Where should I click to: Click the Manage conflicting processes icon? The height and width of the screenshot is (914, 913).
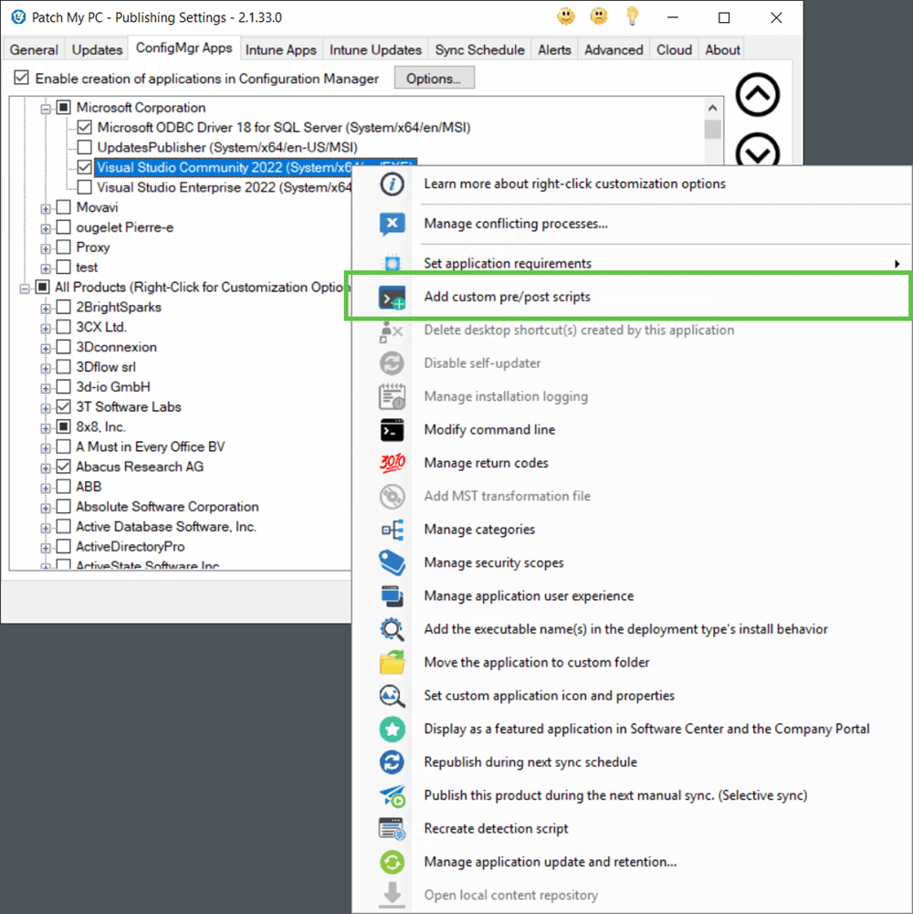(392, 224)
